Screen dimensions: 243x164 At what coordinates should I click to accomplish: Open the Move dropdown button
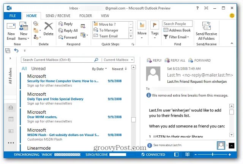pos(142,30)
